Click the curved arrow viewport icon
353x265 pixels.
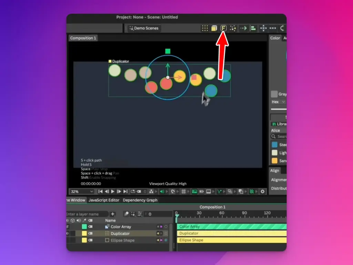[x=173, y=192]
